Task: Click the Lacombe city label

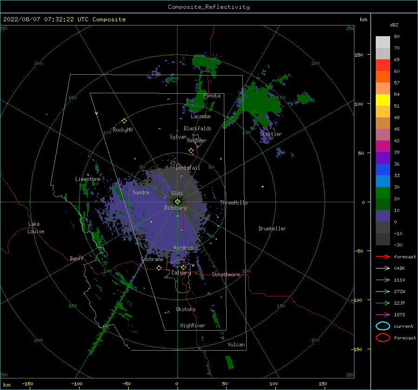Action: point(201,116)
